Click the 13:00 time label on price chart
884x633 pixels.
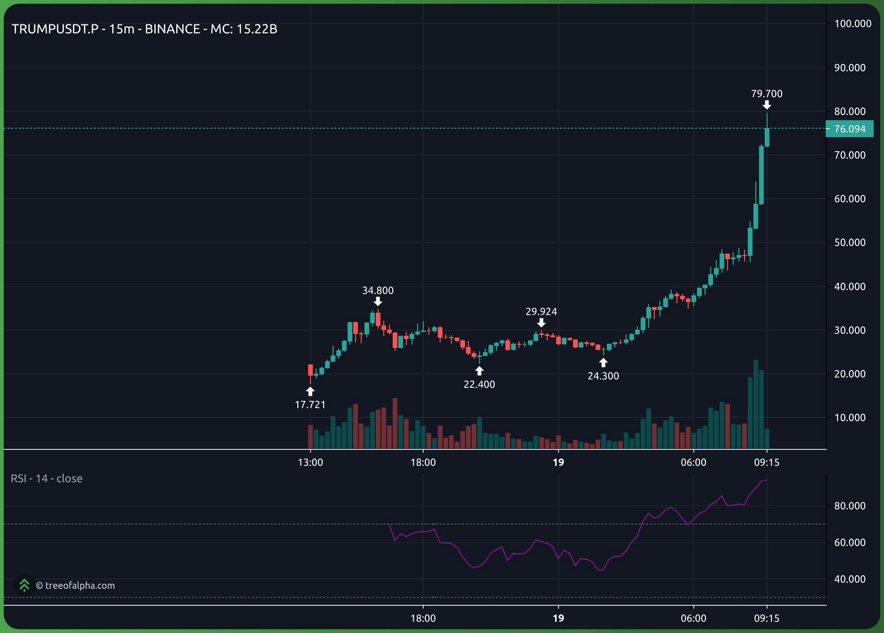pos(310,463)
